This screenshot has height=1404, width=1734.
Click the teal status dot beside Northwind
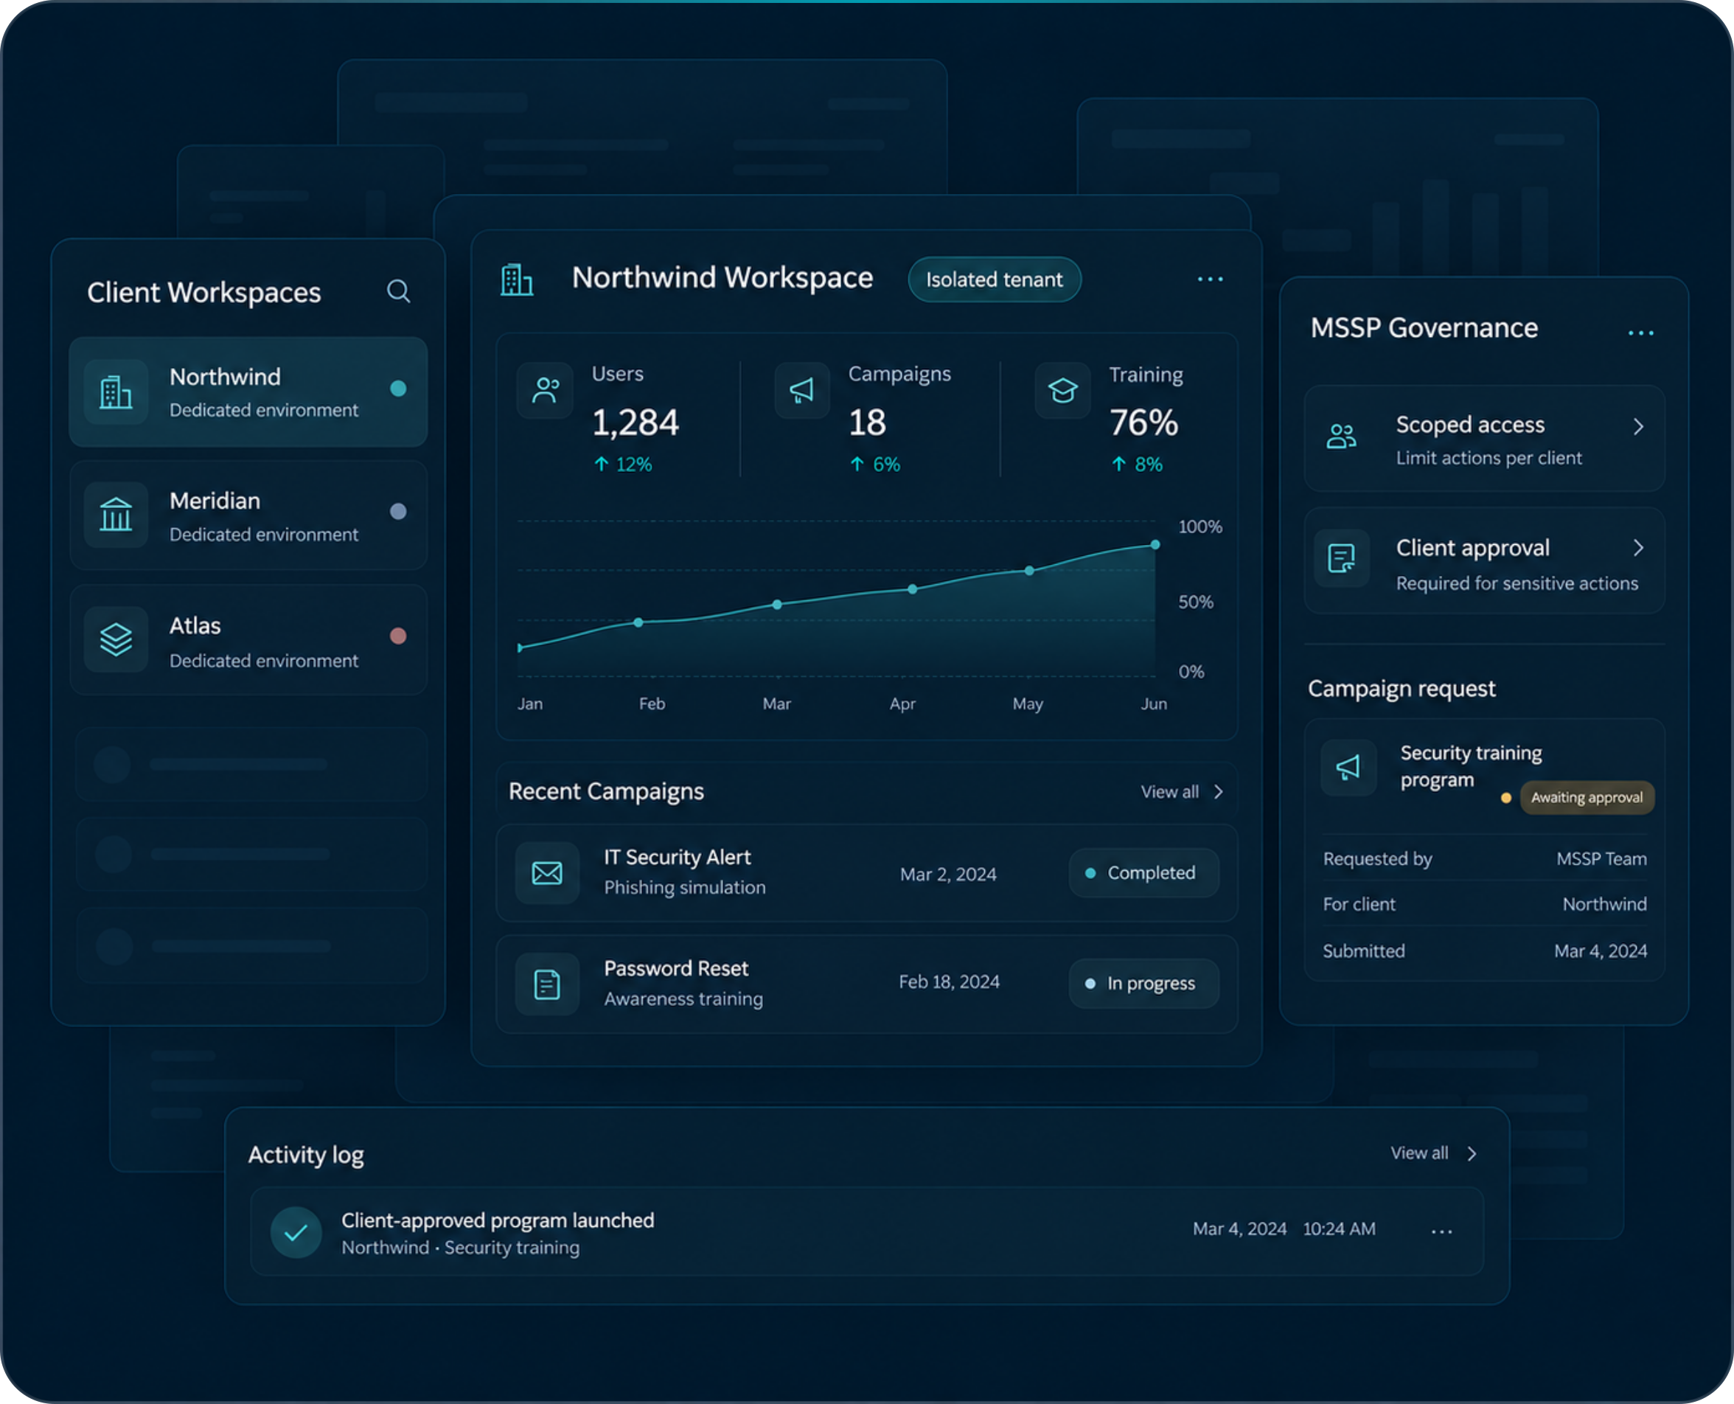397,389
